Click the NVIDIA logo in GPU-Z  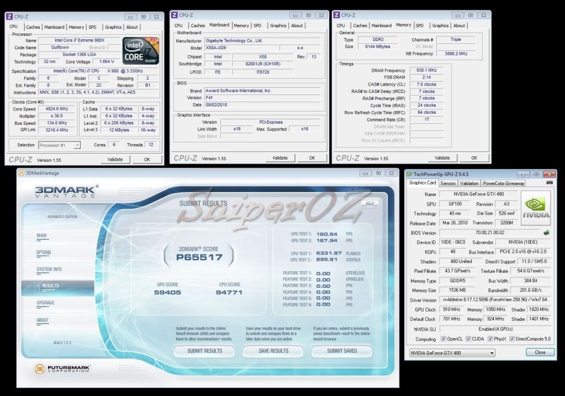tap(536, 207)
